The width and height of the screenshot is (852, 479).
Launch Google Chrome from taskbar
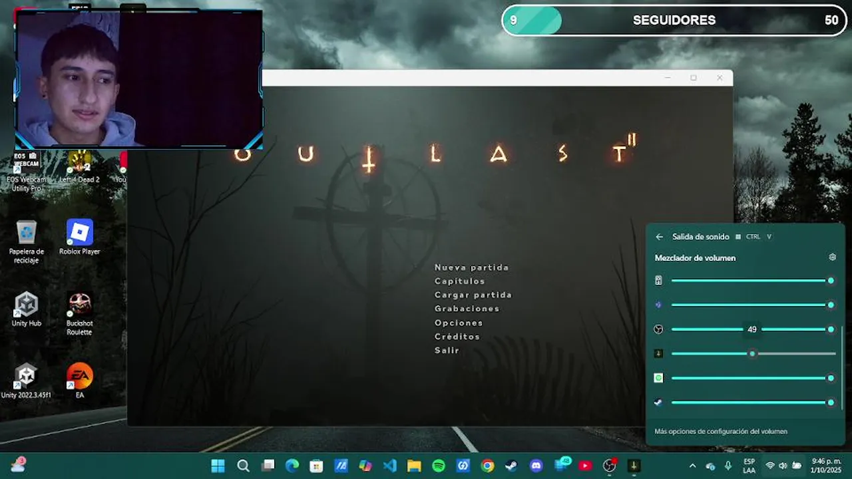click(x=487, y=466)
